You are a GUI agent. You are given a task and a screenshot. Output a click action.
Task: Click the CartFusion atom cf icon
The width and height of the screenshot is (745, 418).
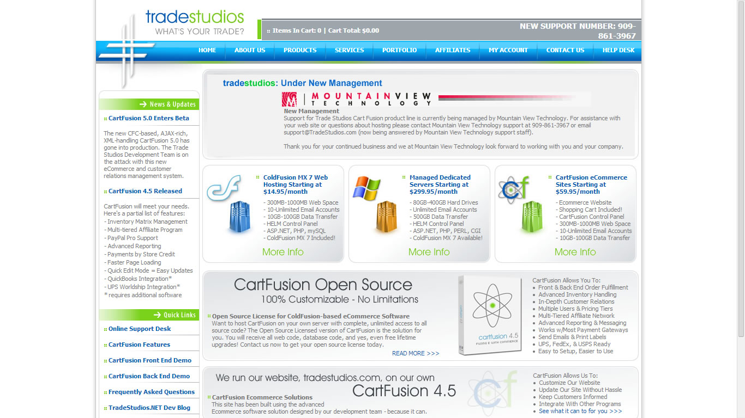[x=514, y=189]
